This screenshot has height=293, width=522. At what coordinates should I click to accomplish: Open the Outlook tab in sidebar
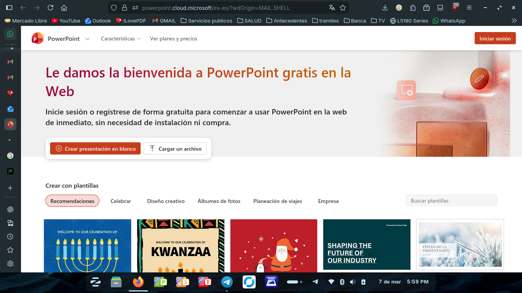pos(10,109)
